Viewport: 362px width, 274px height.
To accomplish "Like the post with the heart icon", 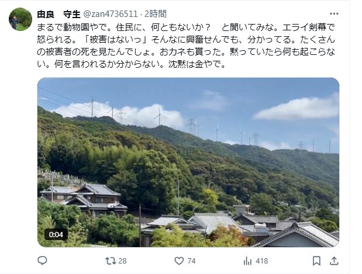I will [x=179, y=261].
